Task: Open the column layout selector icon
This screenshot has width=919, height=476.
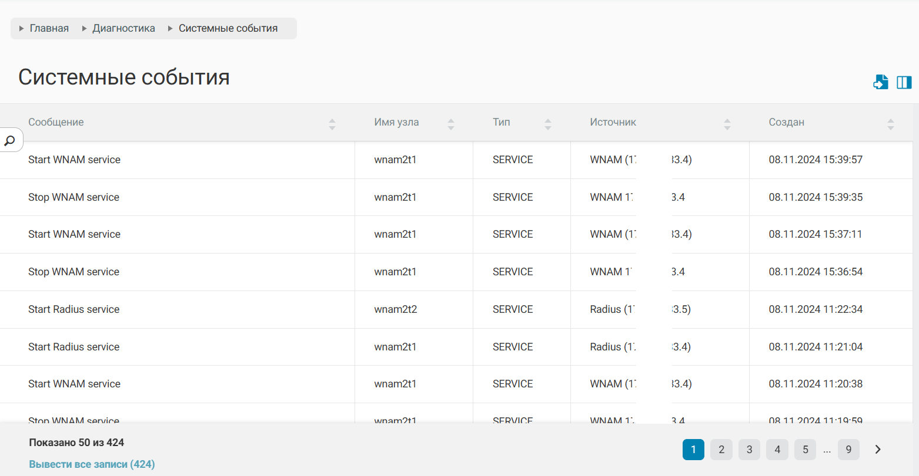Action: coord(904,82)
